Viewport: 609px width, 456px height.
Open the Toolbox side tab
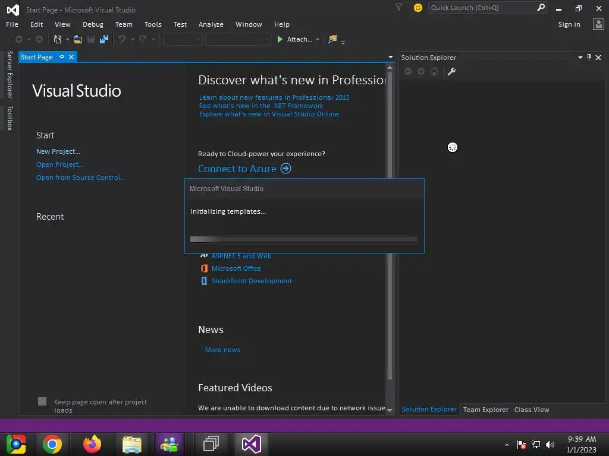pos(10,118)
